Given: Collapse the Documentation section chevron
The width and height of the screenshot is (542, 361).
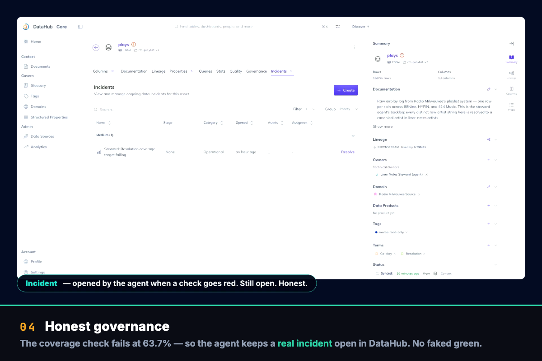Looking at the screenshot, I should pos(495,89).
